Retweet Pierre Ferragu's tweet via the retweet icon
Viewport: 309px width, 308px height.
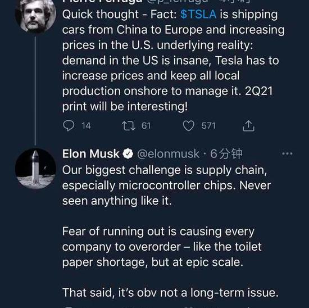click(129, 126)
